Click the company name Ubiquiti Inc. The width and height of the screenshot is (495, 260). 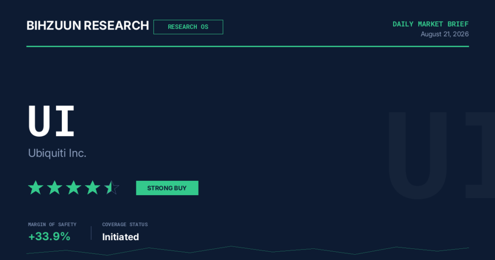click(x=57, y=153)
